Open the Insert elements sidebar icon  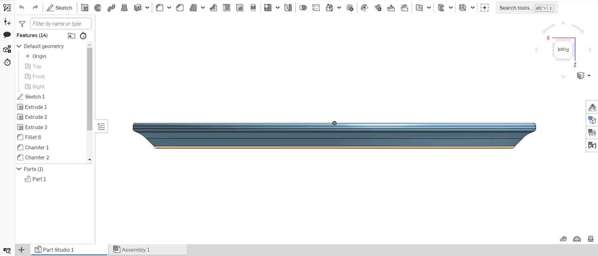(x=7, y=22)
